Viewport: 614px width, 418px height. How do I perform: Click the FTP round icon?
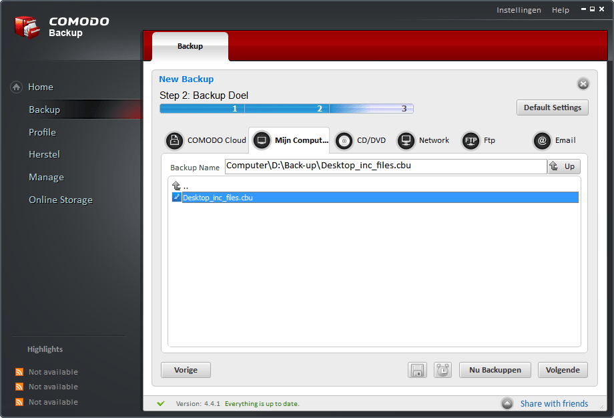tap(471, 140)
